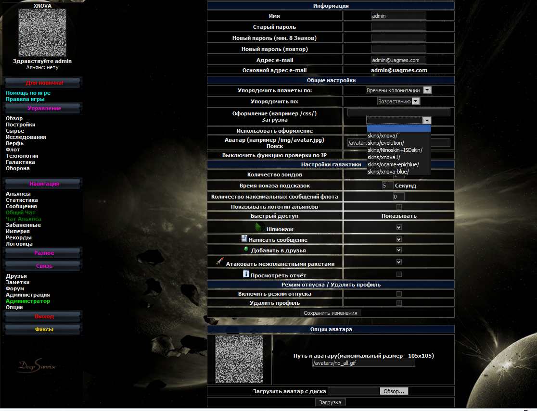Choose skins/xnova/ from the skin list
The height and width of the screenshot is (411, 537).
click(x=398, y=136)
